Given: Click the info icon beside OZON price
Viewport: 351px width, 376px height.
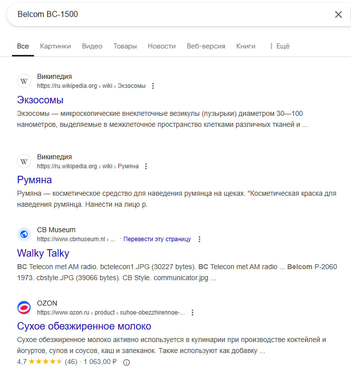Looking at the screenshot, I should [x=126, y=362].
